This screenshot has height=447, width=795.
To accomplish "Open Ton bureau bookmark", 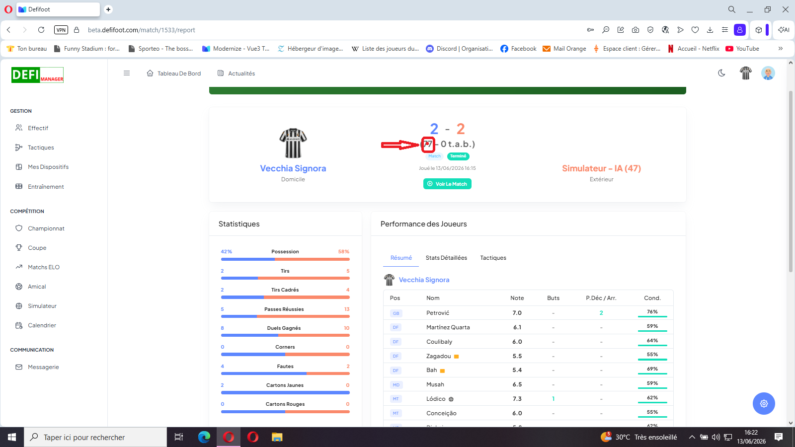I will pyautogui.click(x=27, y=49).
